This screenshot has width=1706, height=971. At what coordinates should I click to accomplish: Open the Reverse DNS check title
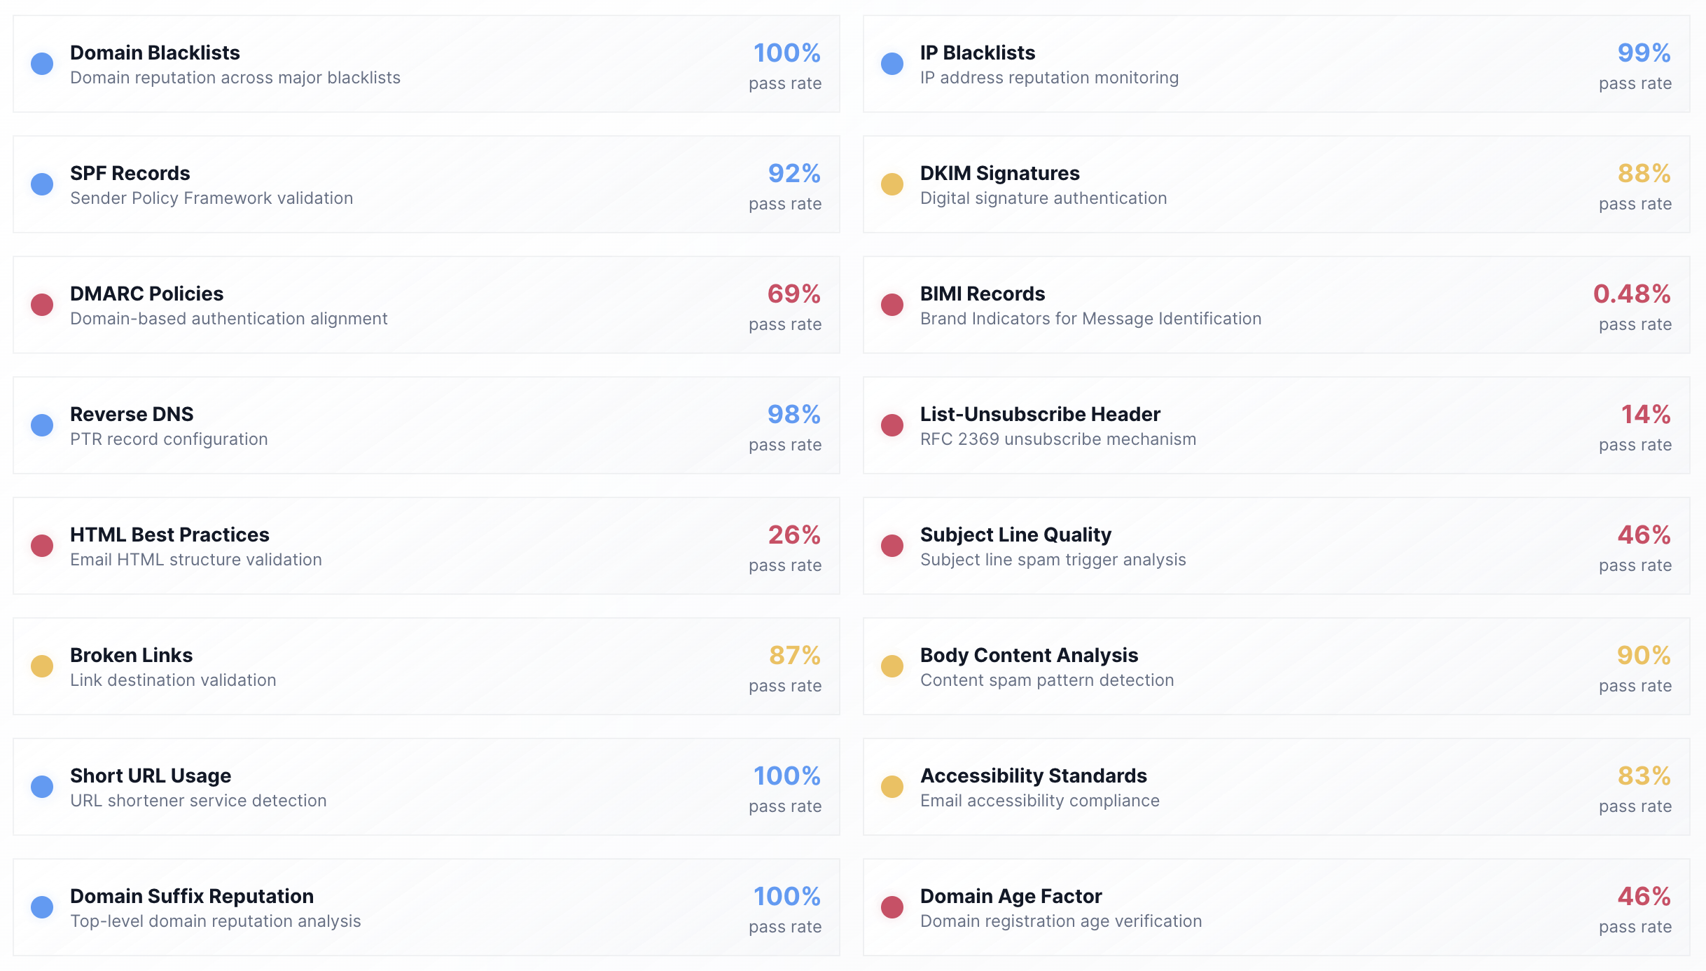132,414
